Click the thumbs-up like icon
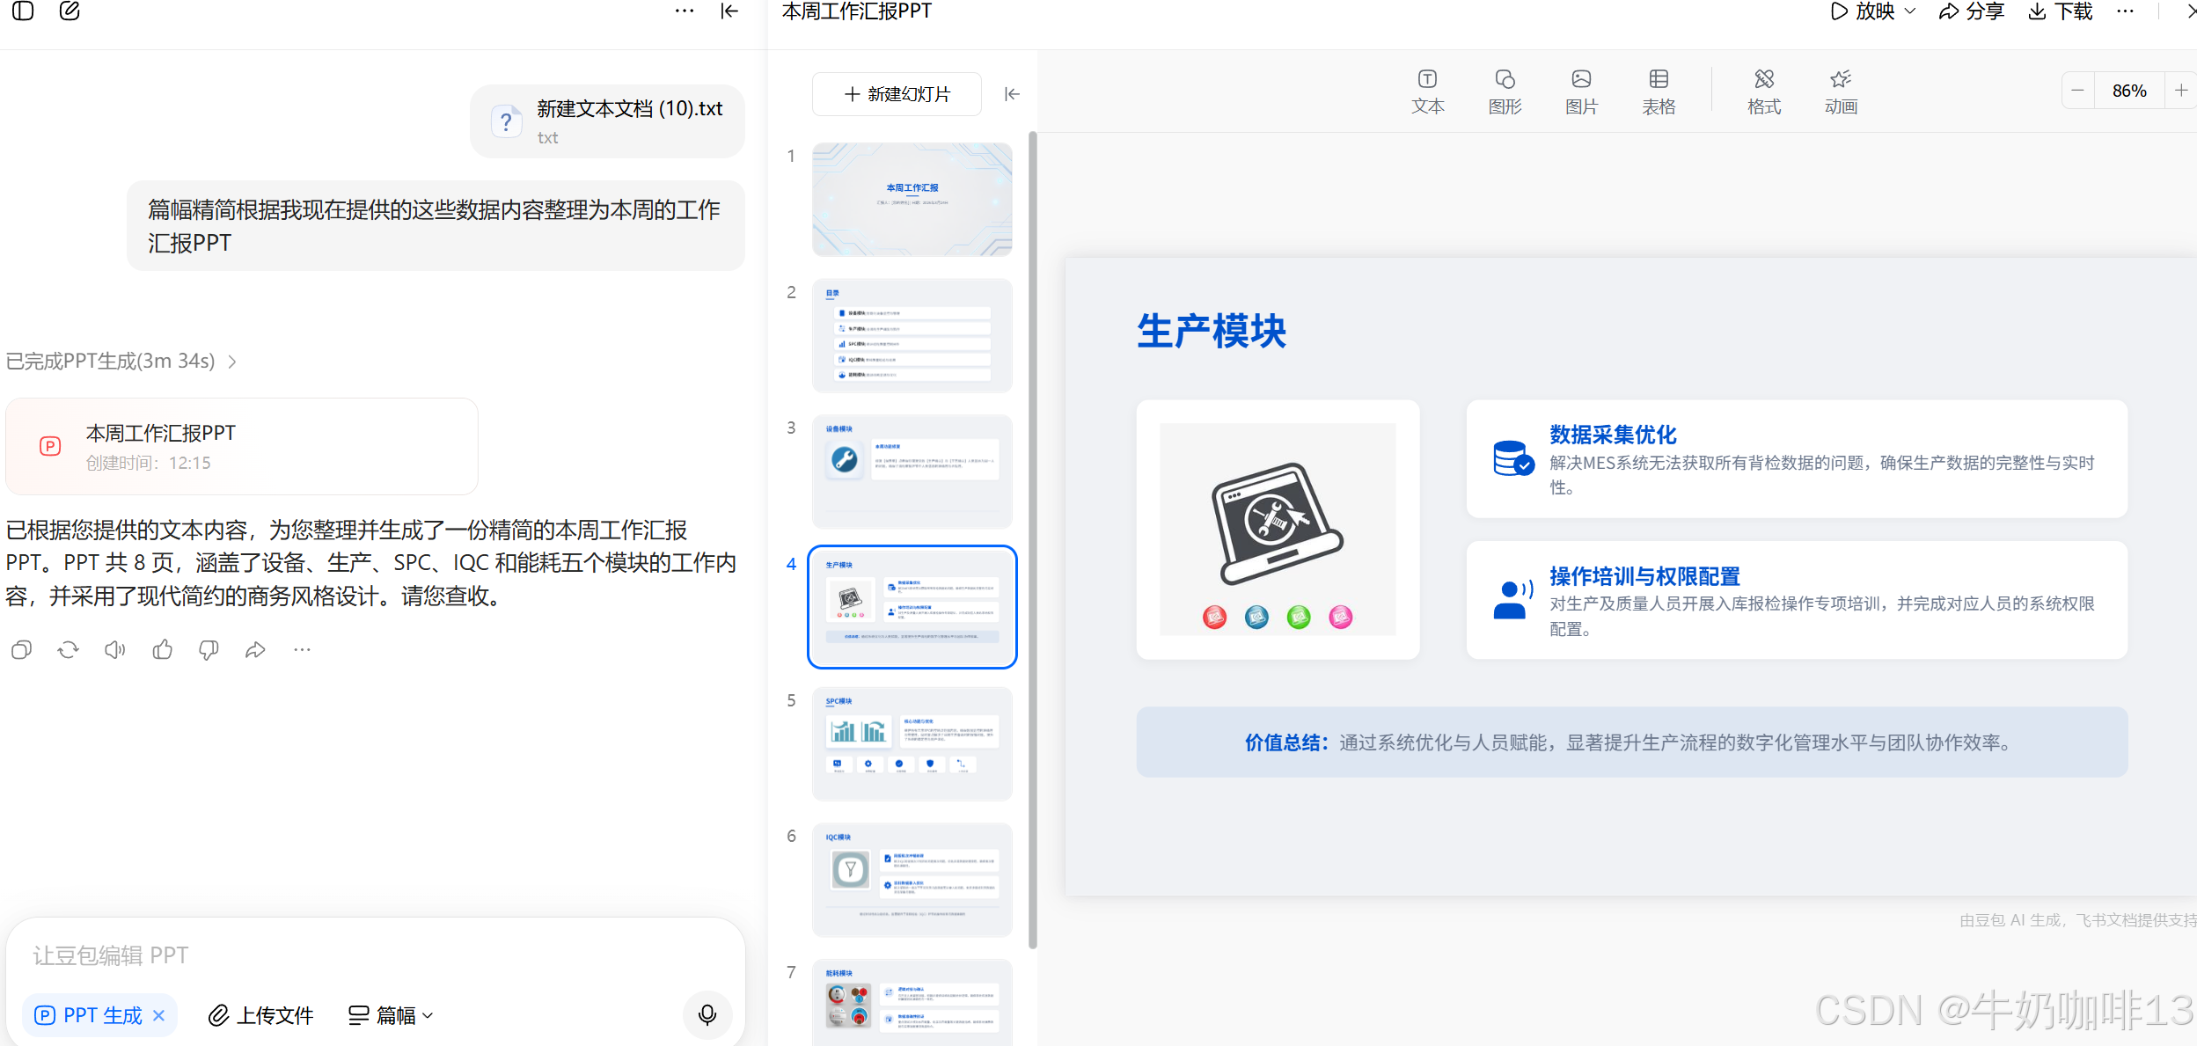The height and width of the screenshot is (1046, 2197). pos(162,650)
